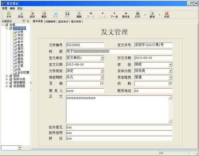Collapse the 全部 root node
199x156 pixels.
click(3, 25)
